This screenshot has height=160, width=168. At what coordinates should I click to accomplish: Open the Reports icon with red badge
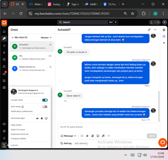[4, 74]
